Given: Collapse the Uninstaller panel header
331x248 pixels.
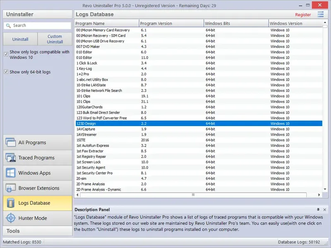Looking at the screenshot, I should click(38, 14).
